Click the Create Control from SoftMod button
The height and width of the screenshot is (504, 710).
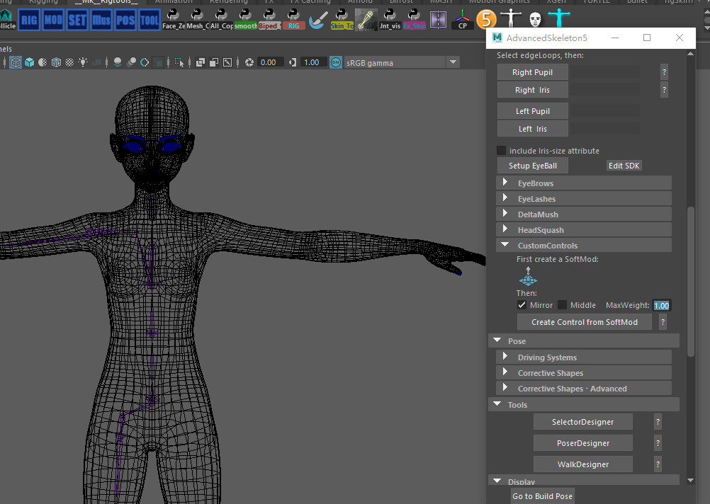[x=584, y=321]
